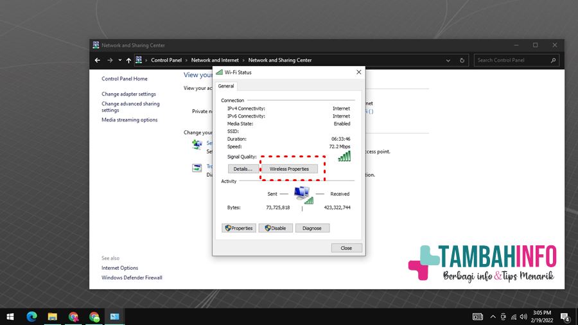The height and width of the screenshot is (325, 578).
Task: Open the connection Details dialog
Action: pyautogui.click(x=243, y=169)
